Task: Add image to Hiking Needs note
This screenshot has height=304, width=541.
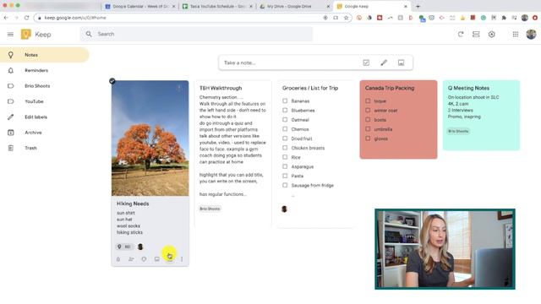Action: [157, 259]
